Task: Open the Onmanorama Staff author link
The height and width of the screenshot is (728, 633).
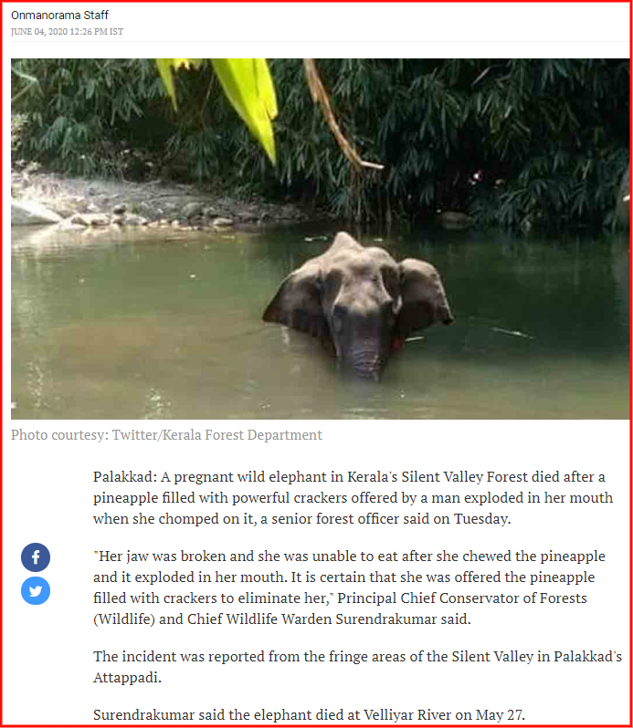Action: 59,16
